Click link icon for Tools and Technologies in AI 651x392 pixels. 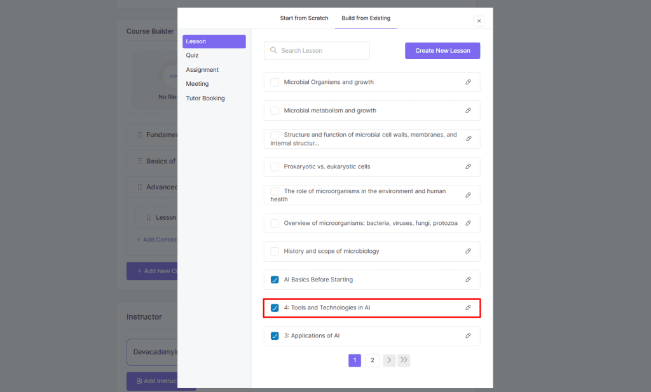(468, 308)
